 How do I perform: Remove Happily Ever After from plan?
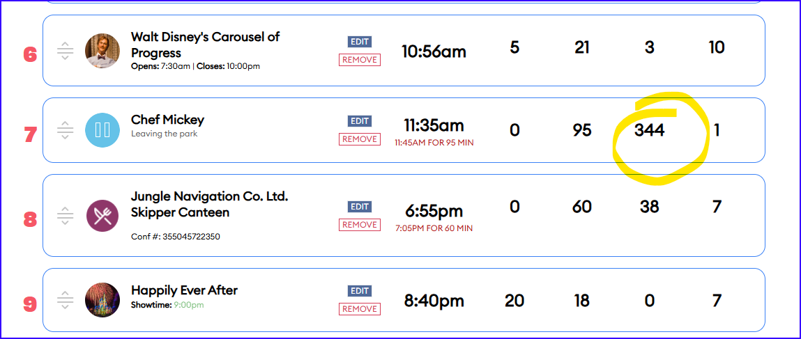360,309
